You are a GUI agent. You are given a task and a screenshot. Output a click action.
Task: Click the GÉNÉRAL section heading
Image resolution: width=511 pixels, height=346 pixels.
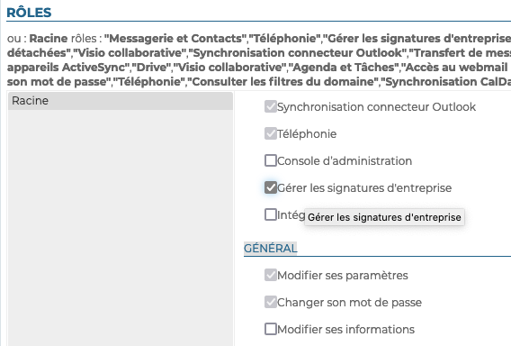point(271,249)
